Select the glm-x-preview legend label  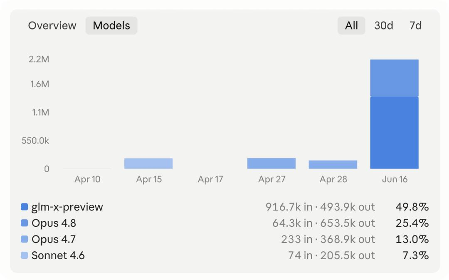pos(67,207)
